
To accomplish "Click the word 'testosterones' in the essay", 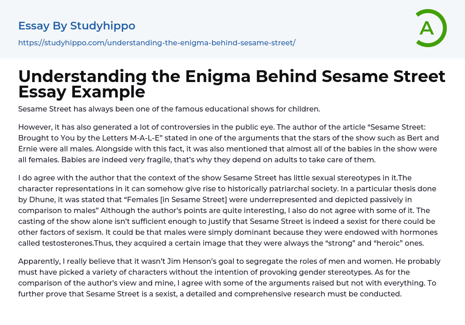I will 55,243.
